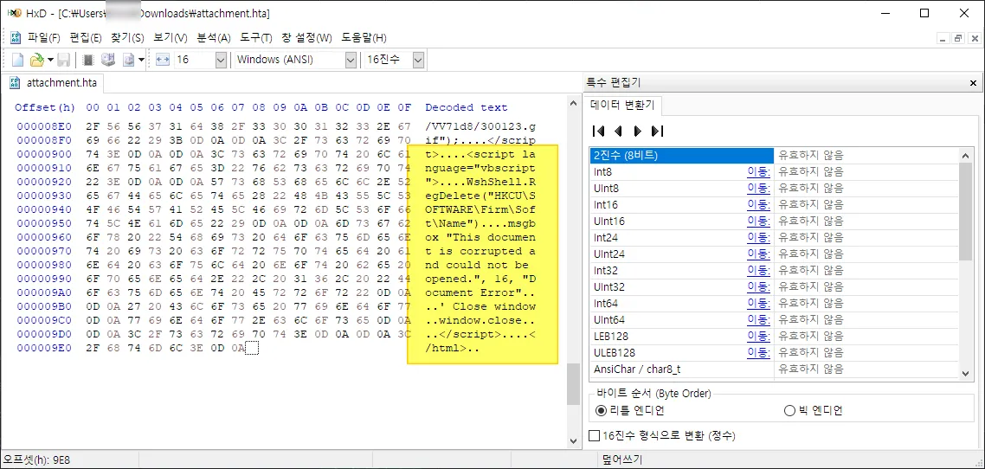Select the 2진수 (8비트) row

tap(776, 155)
